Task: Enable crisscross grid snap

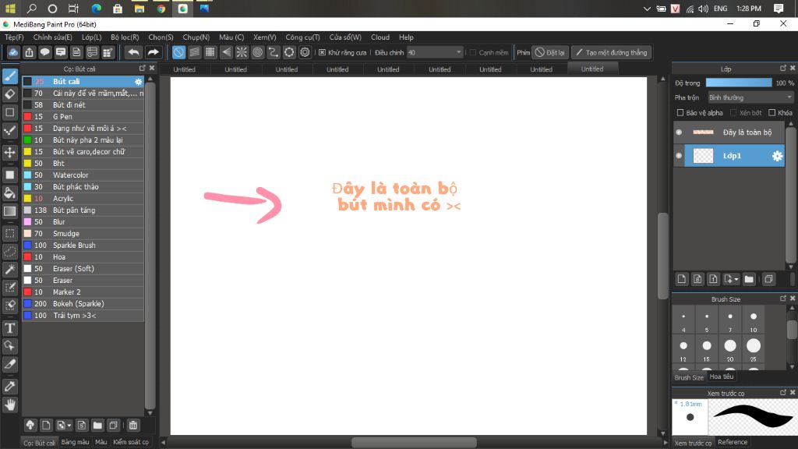Action: (x=210, y=52)
